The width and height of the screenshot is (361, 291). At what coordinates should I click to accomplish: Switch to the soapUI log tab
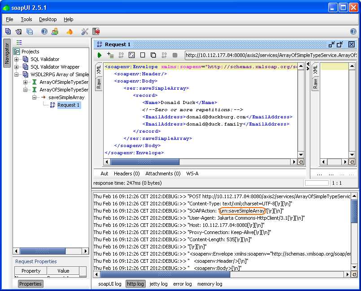(109, 284)
